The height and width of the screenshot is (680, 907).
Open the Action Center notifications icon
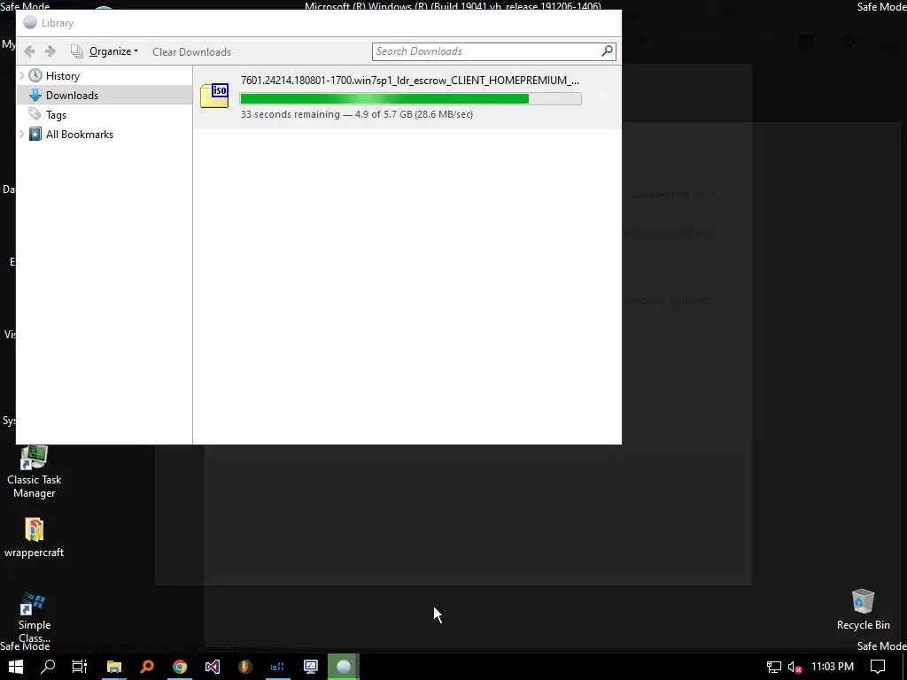pos(878,667)
